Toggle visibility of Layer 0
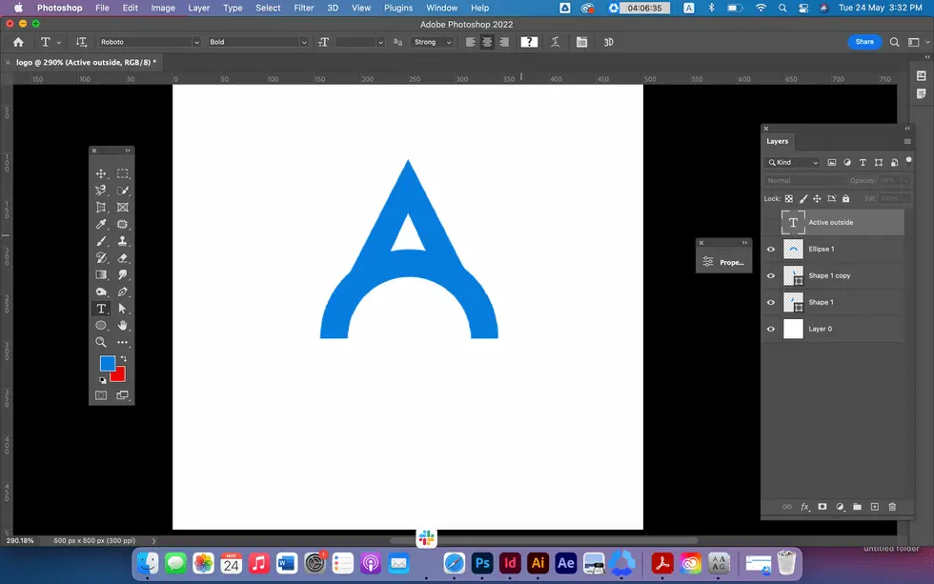 coord(770,329)
